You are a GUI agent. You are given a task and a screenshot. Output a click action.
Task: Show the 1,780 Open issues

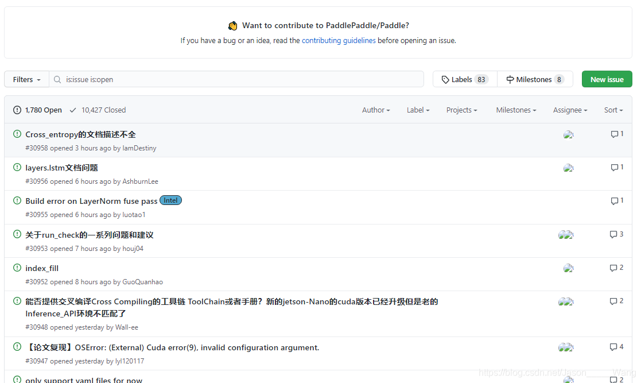pyautogui.click(x=38, y=110)
